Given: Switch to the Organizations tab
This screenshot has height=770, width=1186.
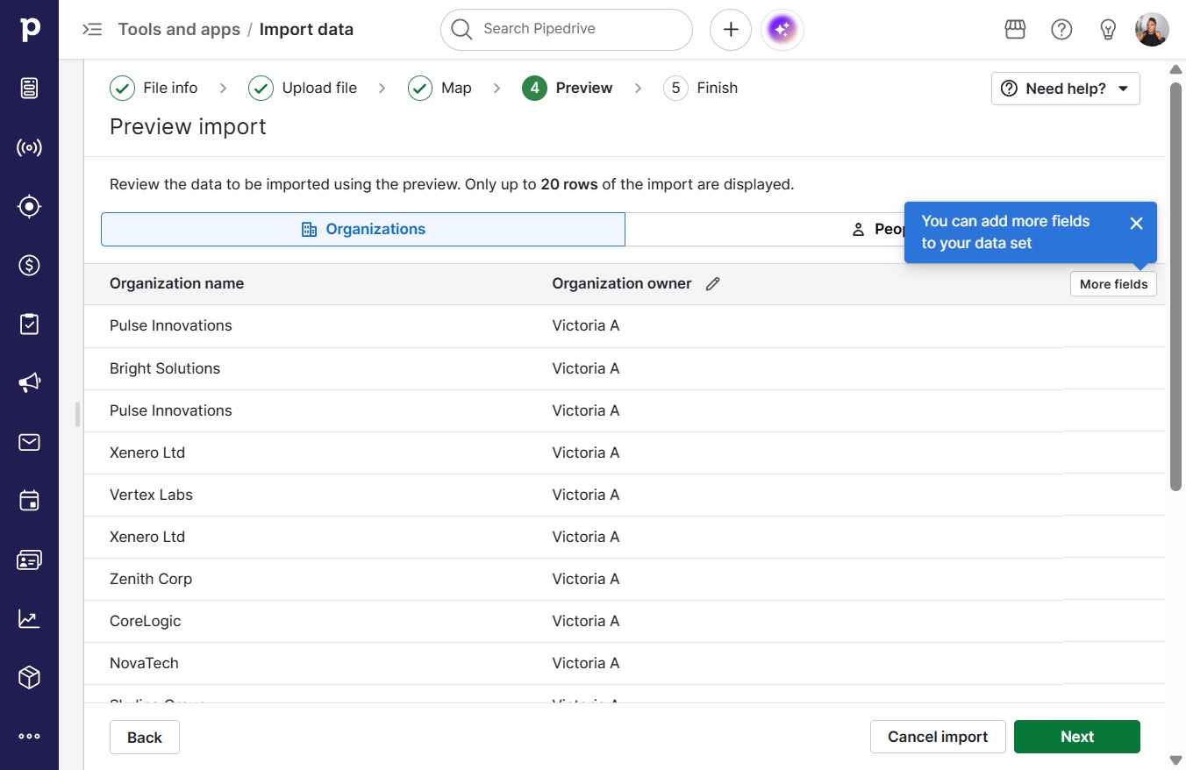Looking at the screenshot, I should [363, 229].
